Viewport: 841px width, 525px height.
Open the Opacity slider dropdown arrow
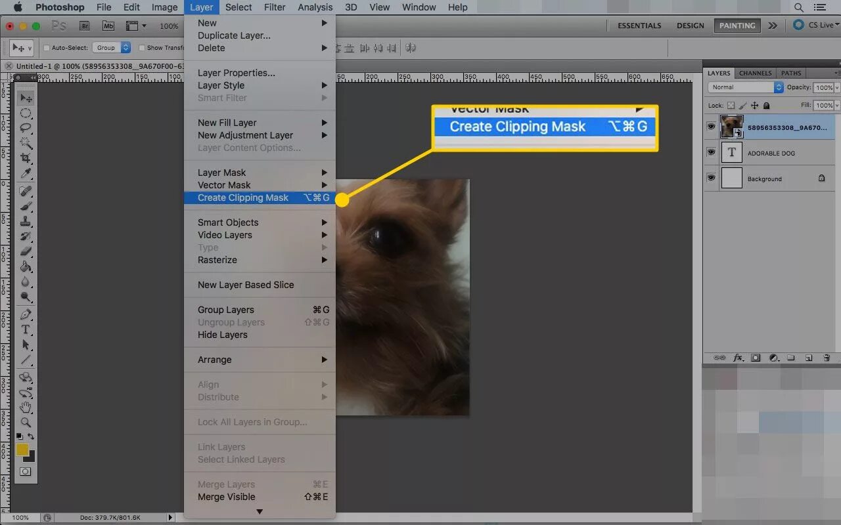pyautogui.click(x=836, y=87)
